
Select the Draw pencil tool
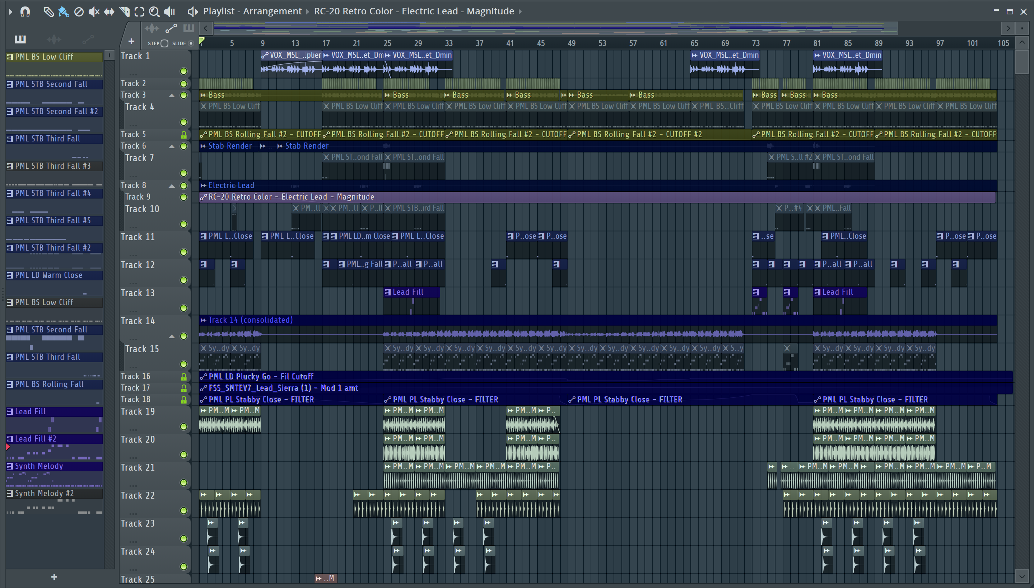click(x=48, y=11)
